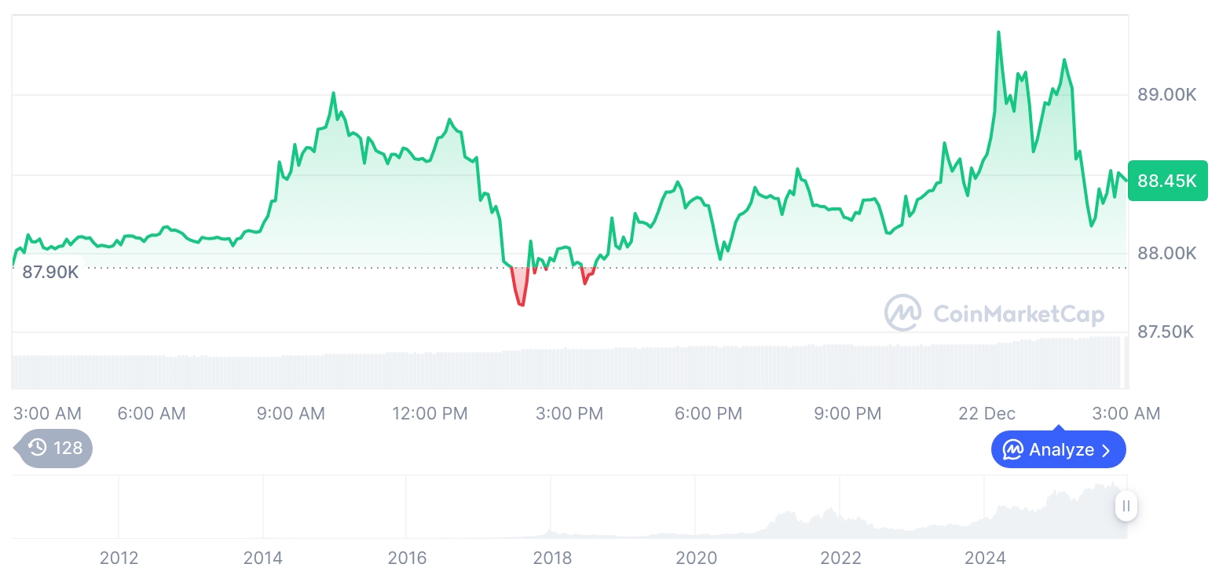Click the 89.00K price axis label
The image size is (1230, 575).
click(x=1166, y=95)
